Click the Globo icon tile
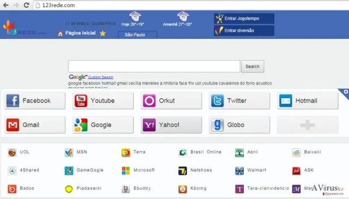Screen dimensions: 349x199 click(x=239, y=125)
